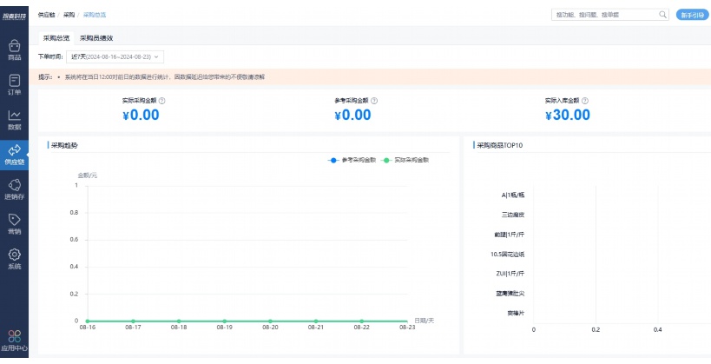Switch to the 采购员绩效 tab
Viewport: 711px width, 364px height.
click(96, 38)
